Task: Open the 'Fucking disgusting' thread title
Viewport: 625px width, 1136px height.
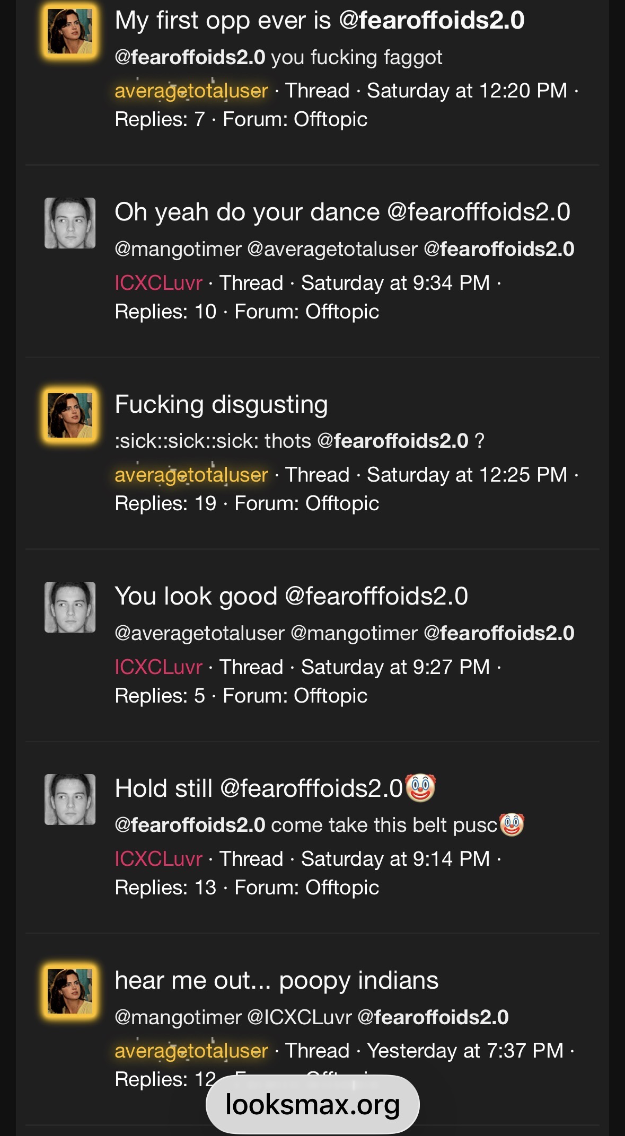Action: coord(222,404)
